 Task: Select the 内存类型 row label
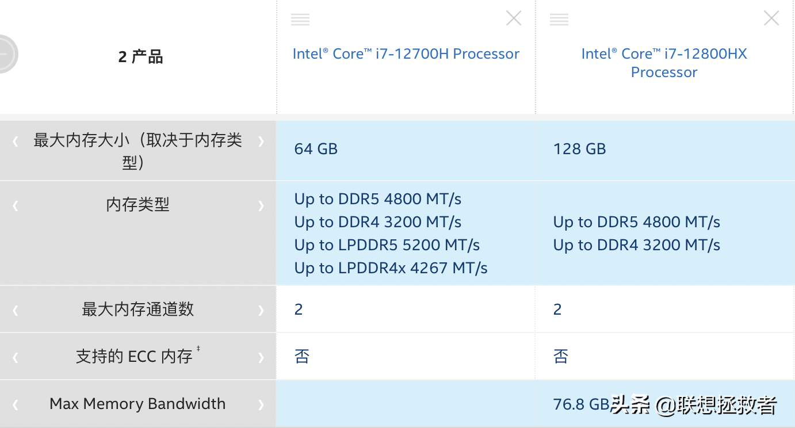coord(137,205)
